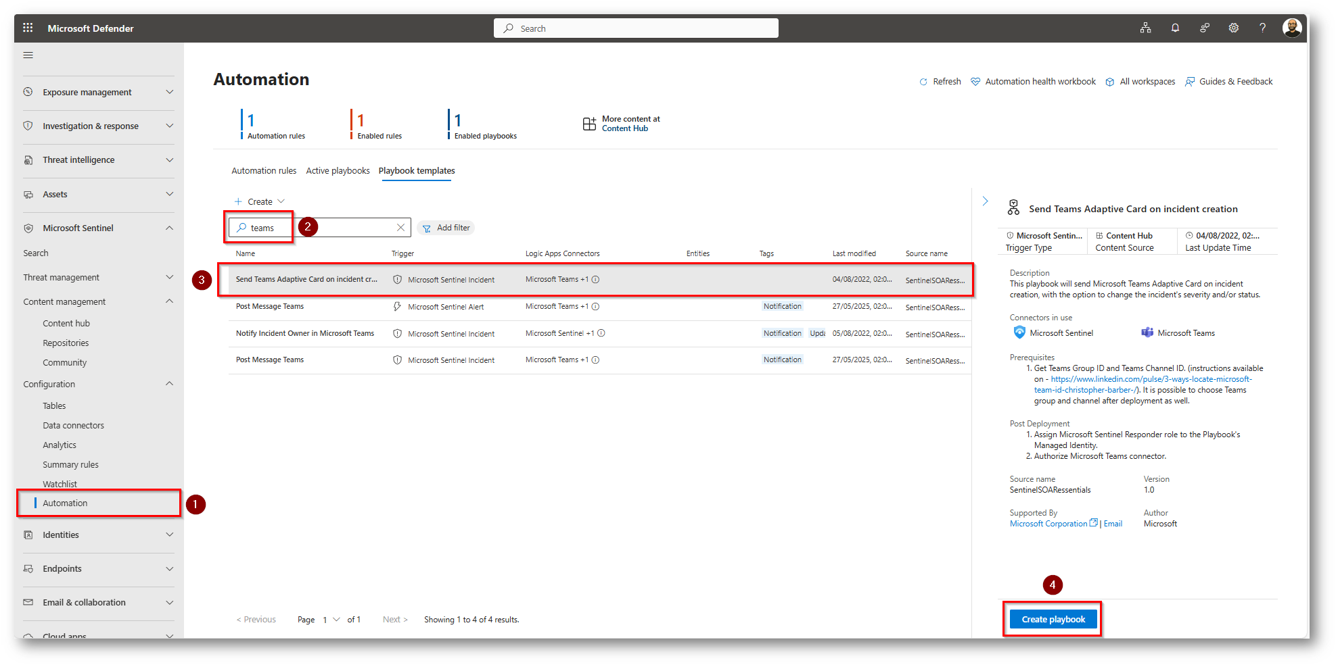The image size is (1338, 667).
Task: Open the page number dropdown
Action: coord(331,620)
